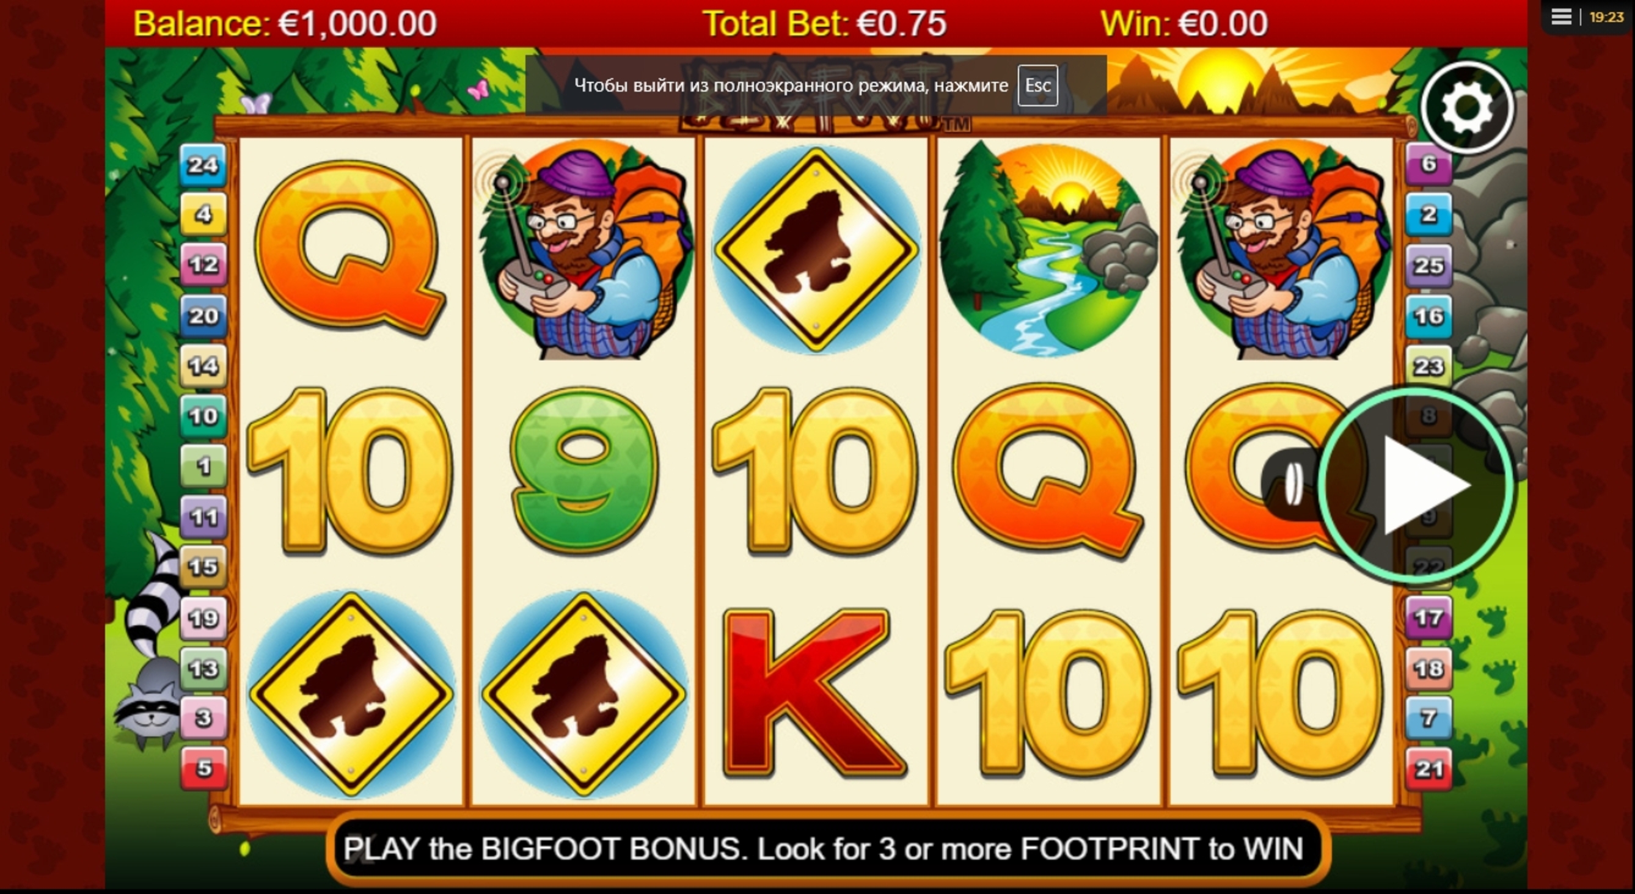Click the coin bet icon beside spin
Viewport: 1635px width, 894px height.
tap(1293, 485)
